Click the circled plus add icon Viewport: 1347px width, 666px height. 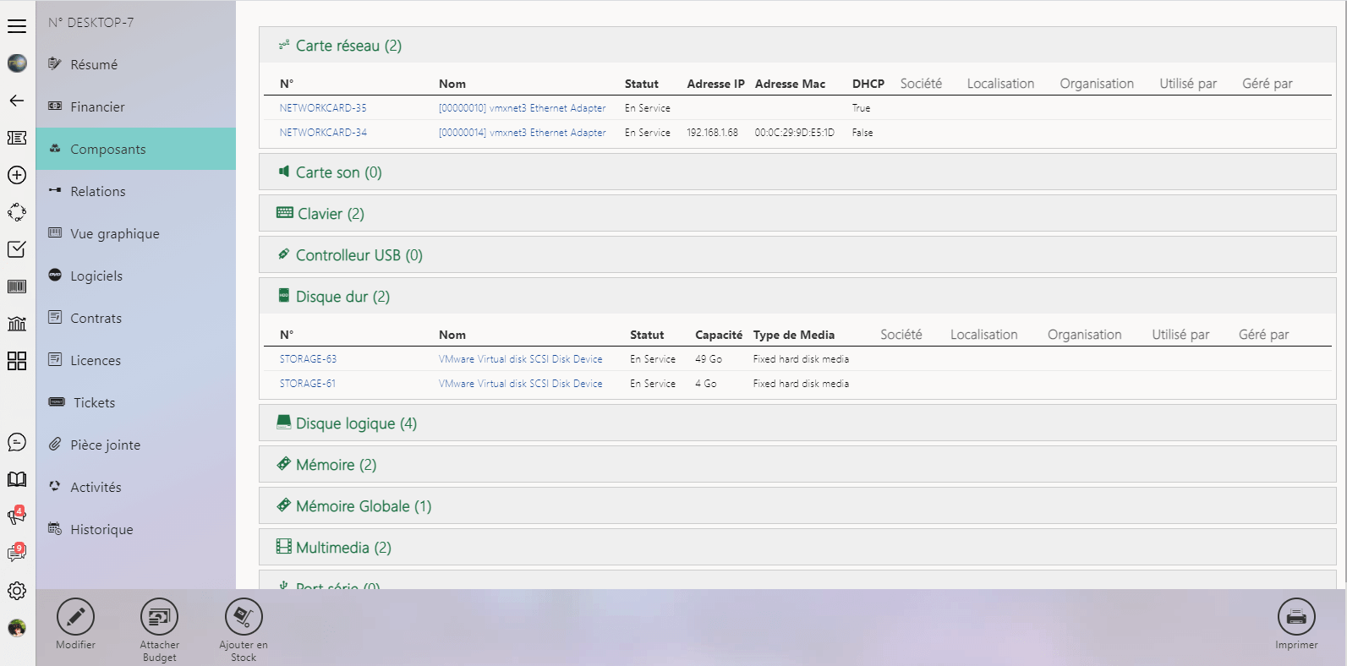[17, 175]
